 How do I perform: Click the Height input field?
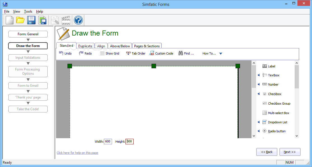tap(130, 141)
